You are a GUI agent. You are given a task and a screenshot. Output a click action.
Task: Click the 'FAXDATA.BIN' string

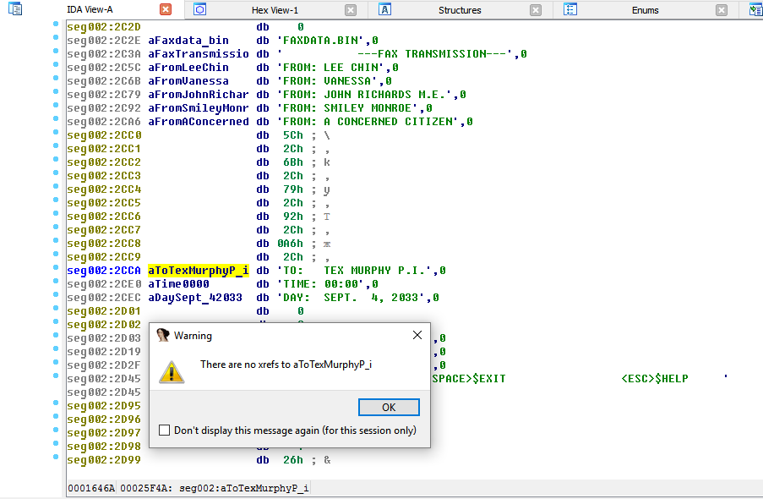pos(321,41)
